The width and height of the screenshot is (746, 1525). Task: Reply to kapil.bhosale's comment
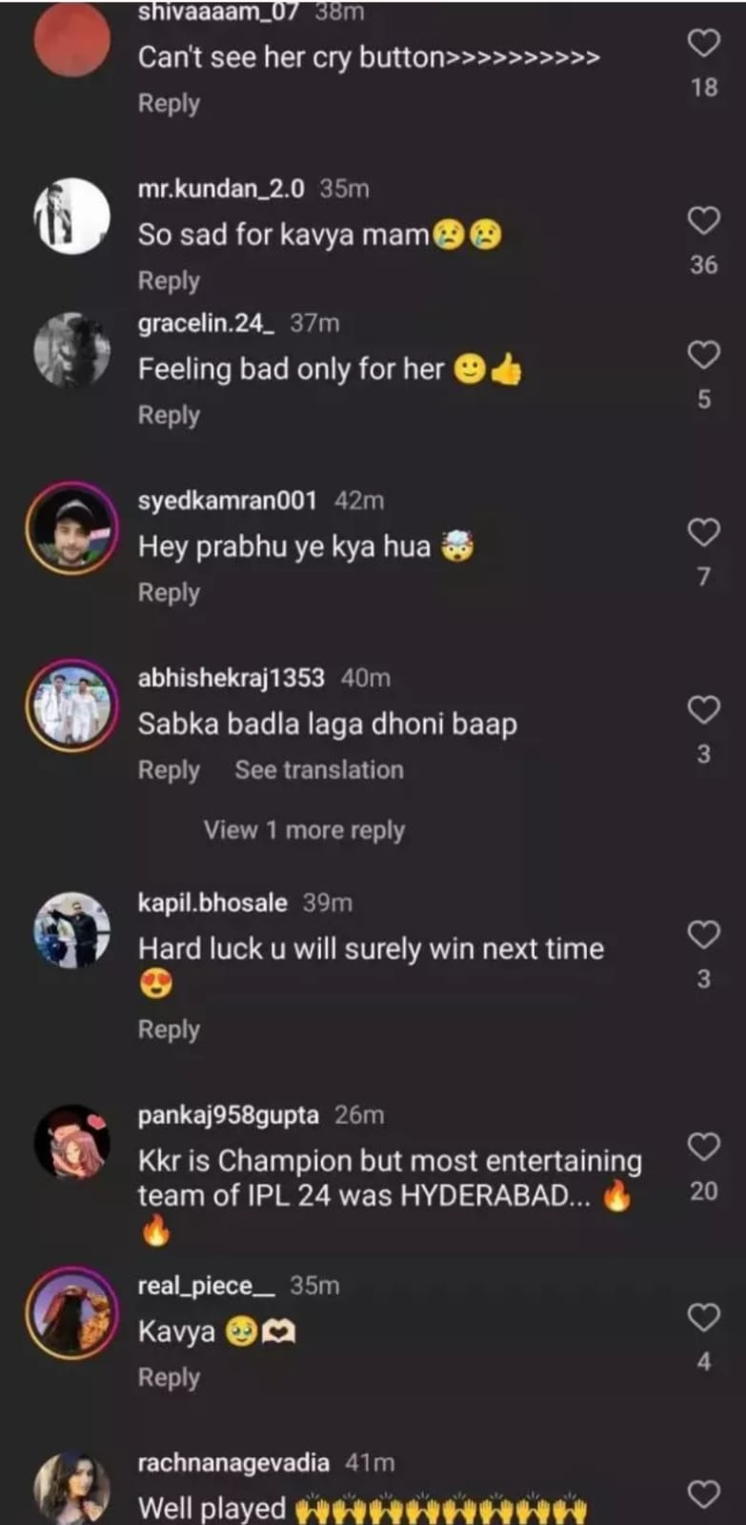tap(169, 1029)
